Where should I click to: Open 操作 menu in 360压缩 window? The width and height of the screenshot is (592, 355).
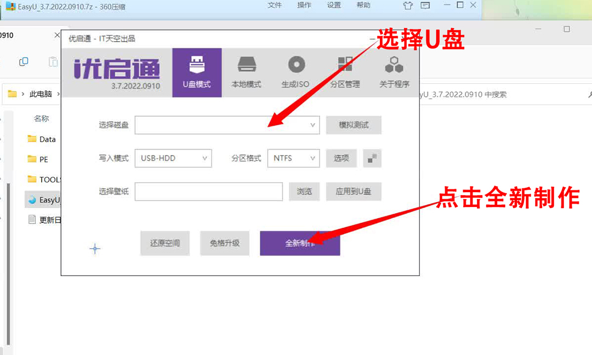(304, 5)
